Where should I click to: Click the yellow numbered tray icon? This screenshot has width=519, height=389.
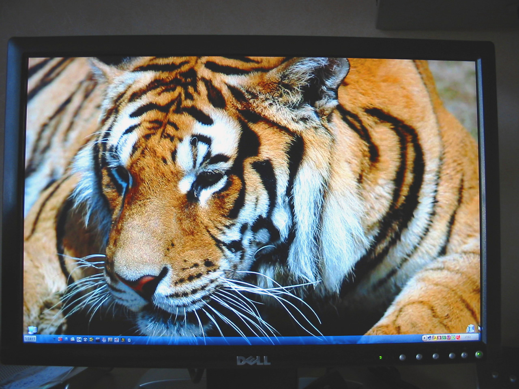pyautogui.click(x=433, y=338)
